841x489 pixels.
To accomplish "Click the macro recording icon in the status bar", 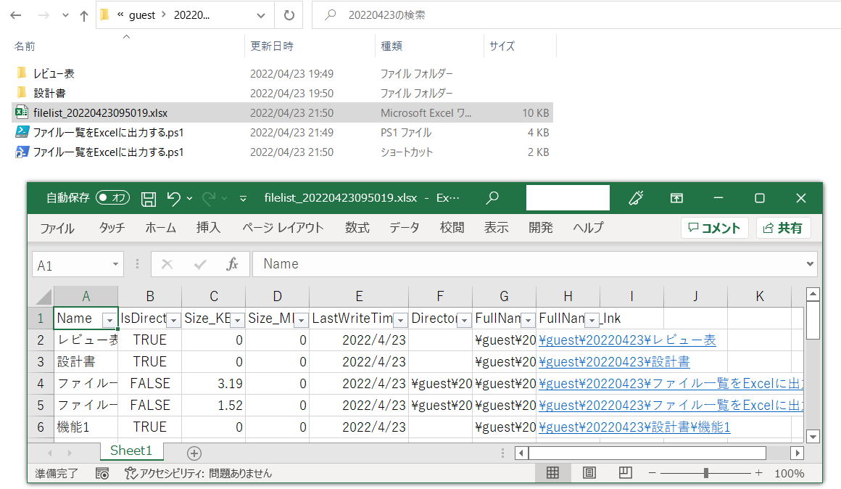I will [102, 472].
